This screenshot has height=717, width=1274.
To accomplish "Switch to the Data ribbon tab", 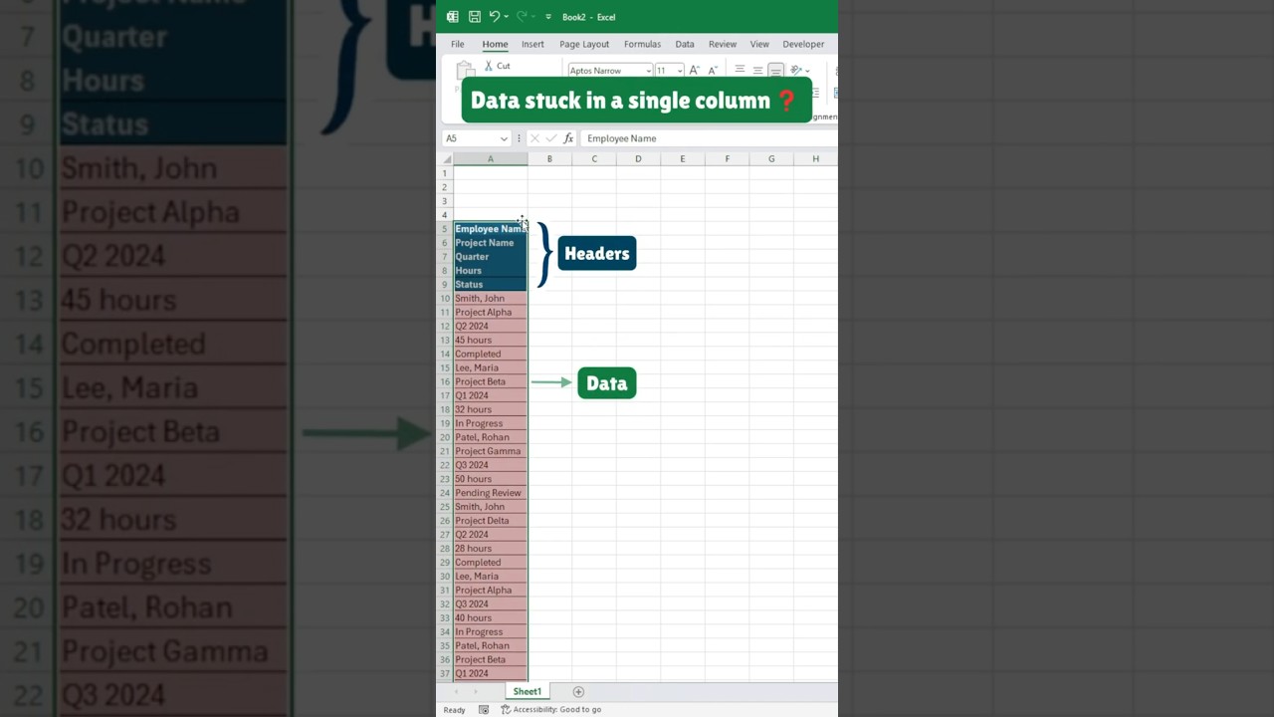I will (x=685, y=44).
